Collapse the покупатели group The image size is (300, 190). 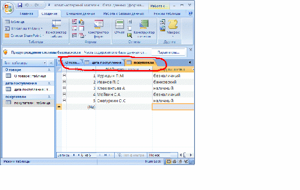click(49, 96)
